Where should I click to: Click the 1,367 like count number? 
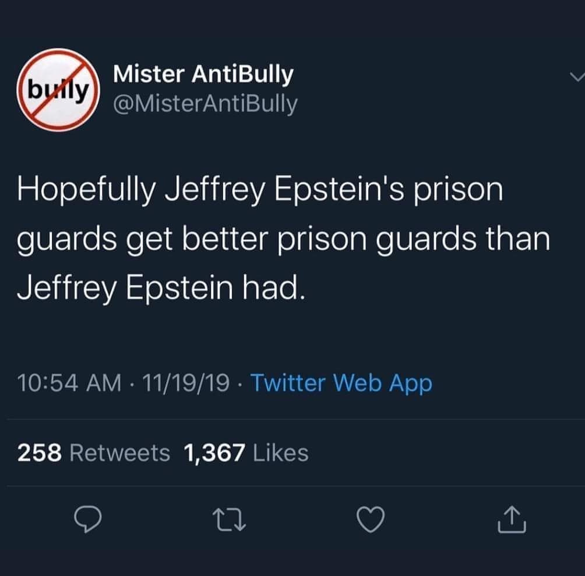(214, 452)
